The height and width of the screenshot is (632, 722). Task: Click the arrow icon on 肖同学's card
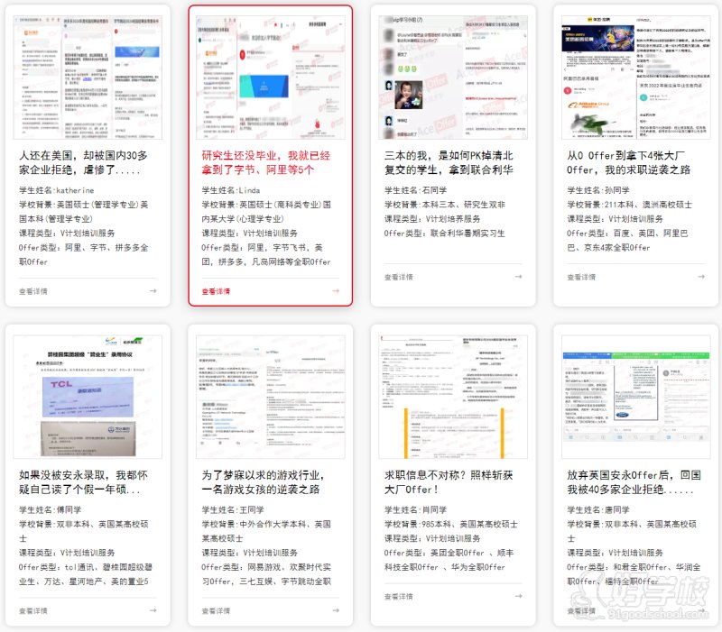point(518,596)
